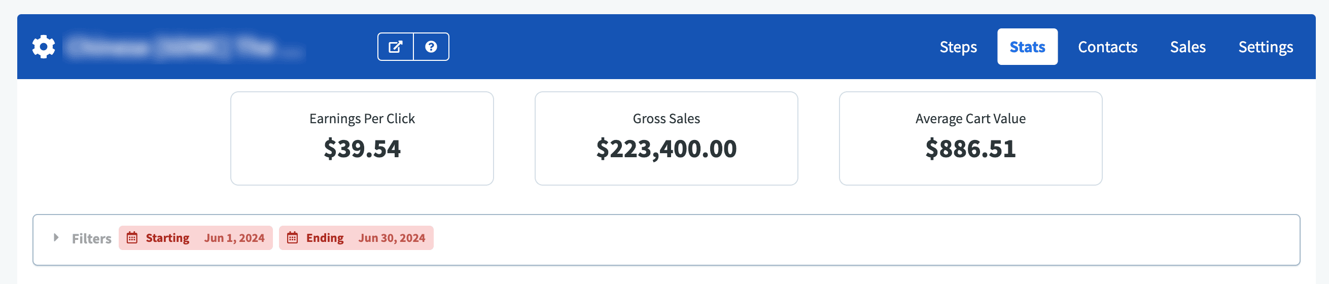Screen dimensions: 1329x284
Task: Click the Starting filter label
Action: pos(167,238)
